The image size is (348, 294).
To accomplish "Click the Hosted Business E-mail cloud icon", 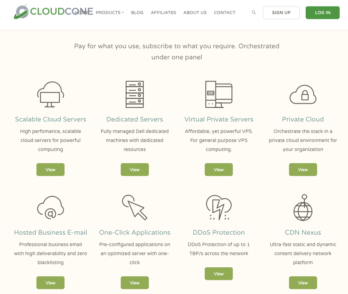I will click(50, 208).
